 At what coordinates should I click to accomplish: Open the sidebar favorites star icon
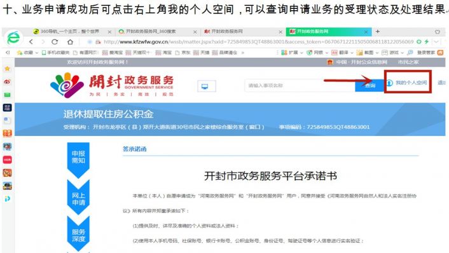[x=8, y=69]
